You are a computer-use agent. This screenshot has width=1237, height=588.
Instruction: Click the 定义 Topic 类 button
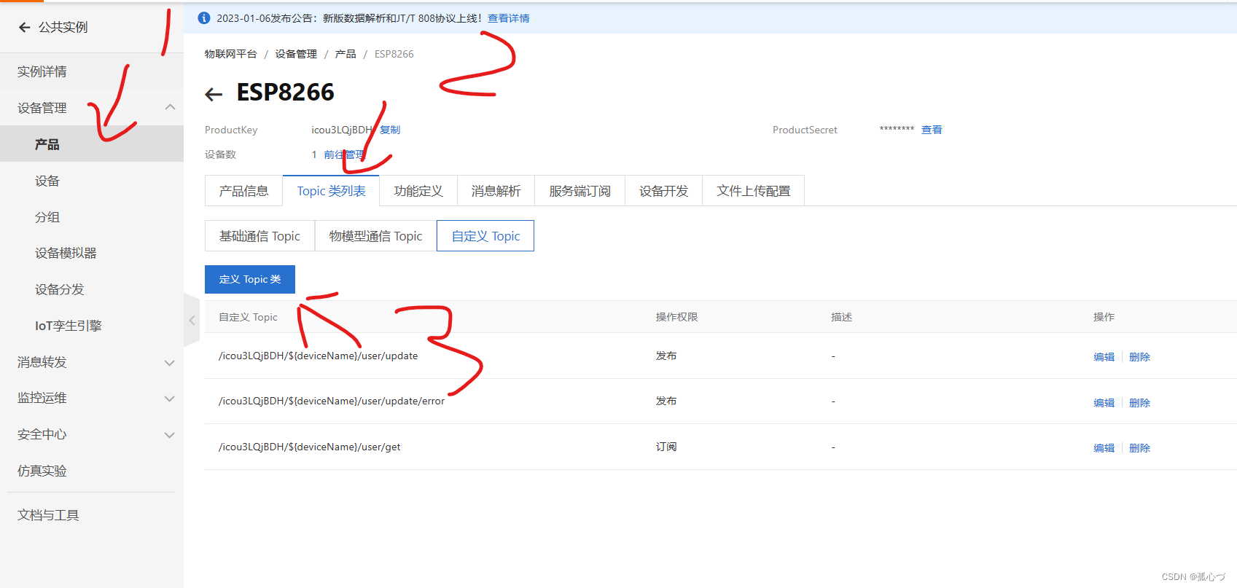coord(250,279)
